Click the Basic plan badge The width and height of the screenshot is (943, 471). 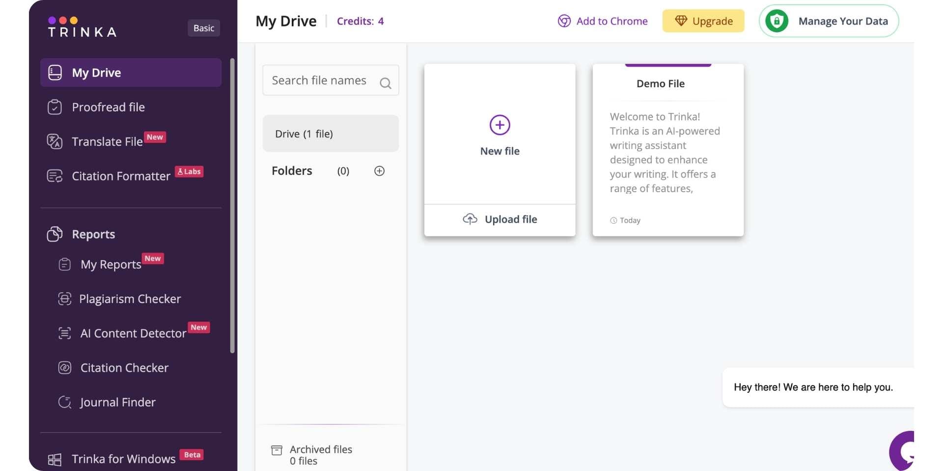[x=204, y=28]
